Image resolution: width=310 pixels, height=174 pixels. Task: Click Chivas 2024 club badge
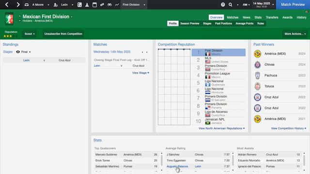tap(258, 64)
